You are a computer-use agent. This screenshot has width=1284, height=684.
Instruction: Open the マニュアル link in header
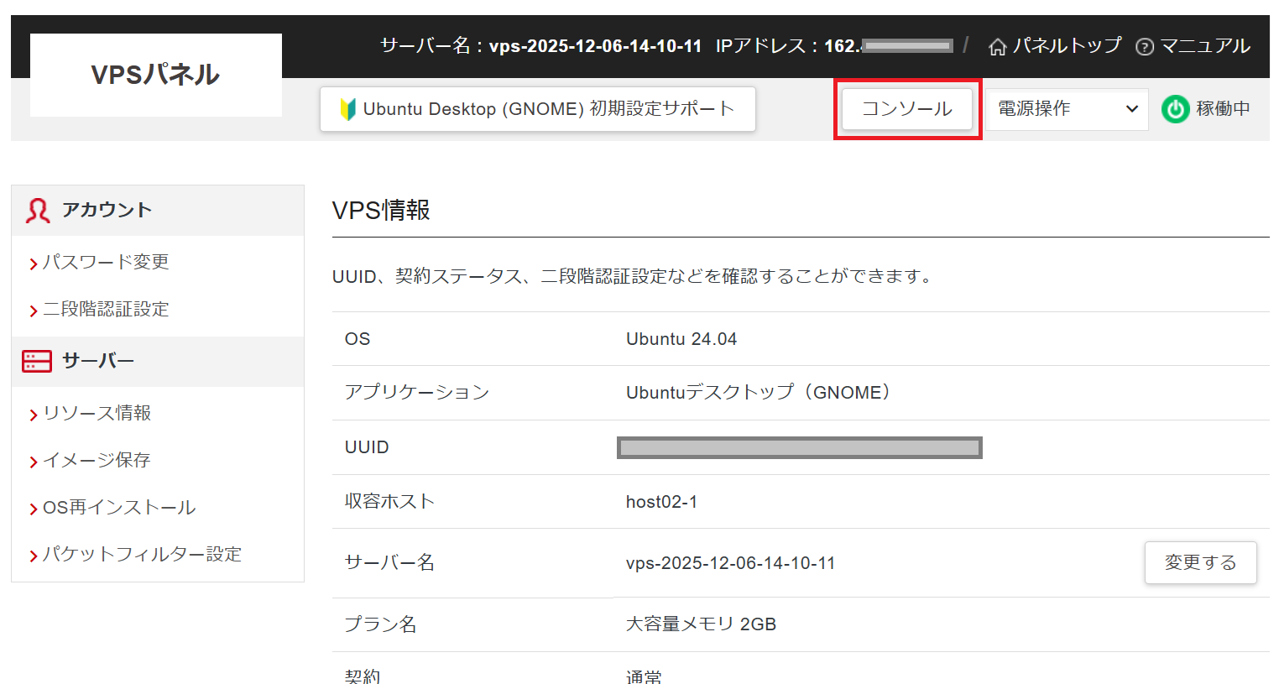click(1204, 46)
